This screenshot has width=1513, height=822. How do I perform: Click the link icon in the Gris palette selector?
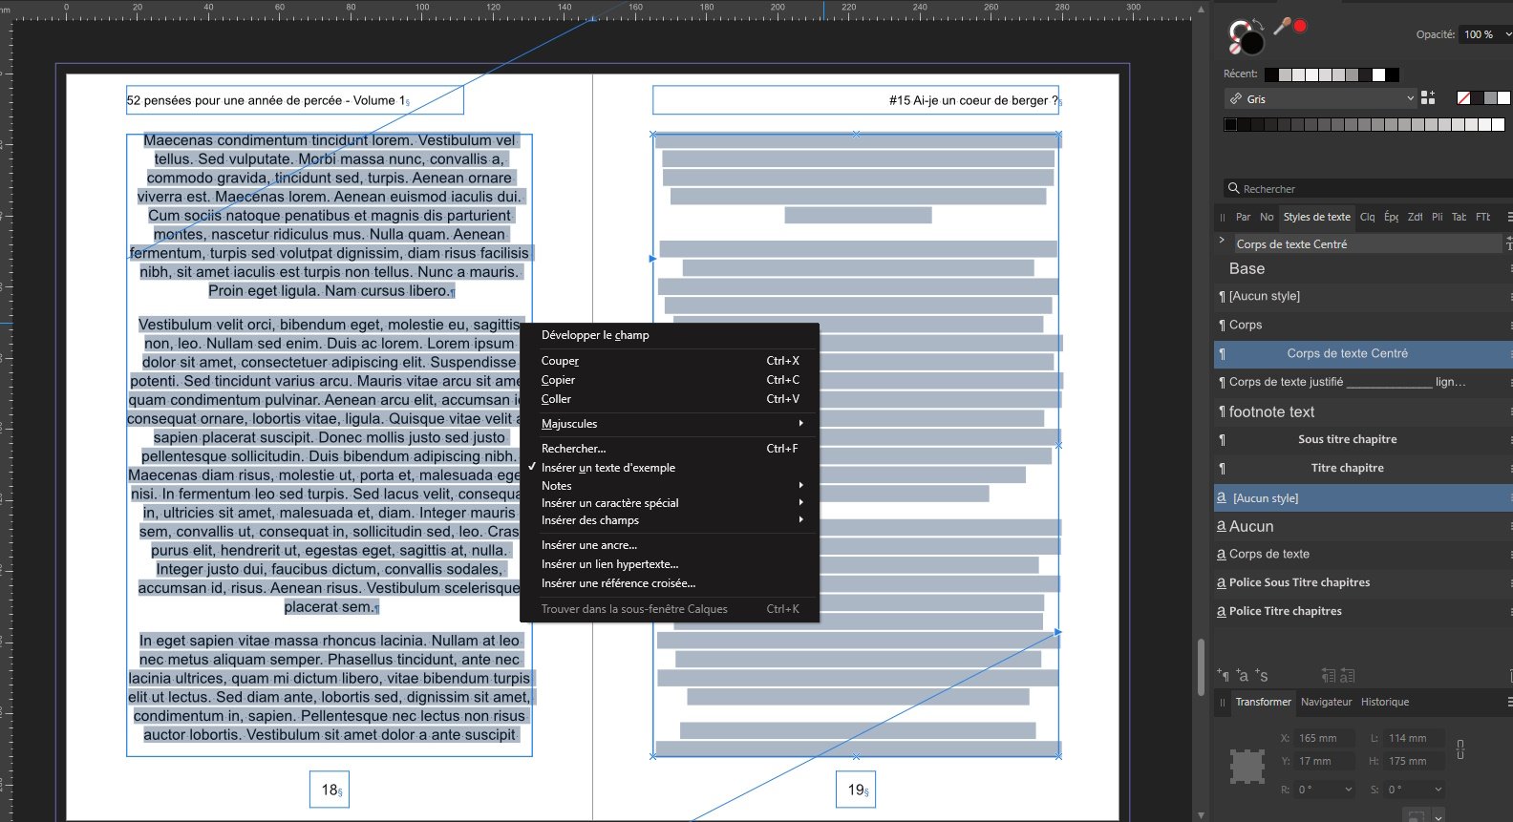[x=1236, y=99]
